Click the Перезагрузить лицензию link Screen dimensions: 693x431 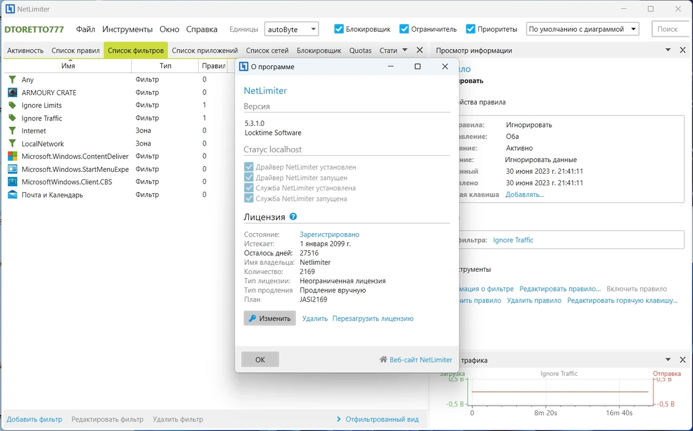coord(373,318)
